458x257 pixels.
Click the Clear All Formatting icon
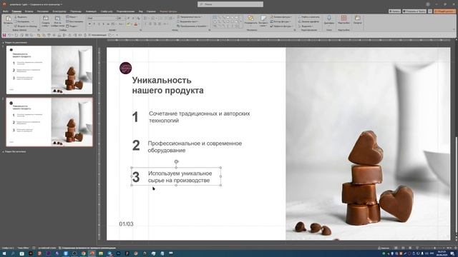pos(138,18)
